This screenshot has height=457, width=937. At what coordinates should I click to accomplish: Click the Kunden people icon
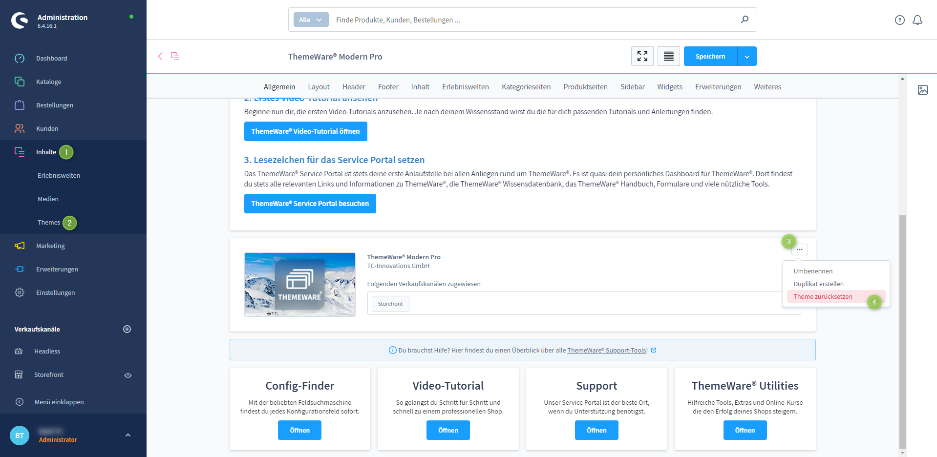tap(20, 128)
